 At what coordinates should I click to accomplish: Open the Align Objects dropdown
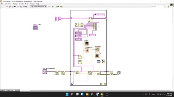[49, 6]
